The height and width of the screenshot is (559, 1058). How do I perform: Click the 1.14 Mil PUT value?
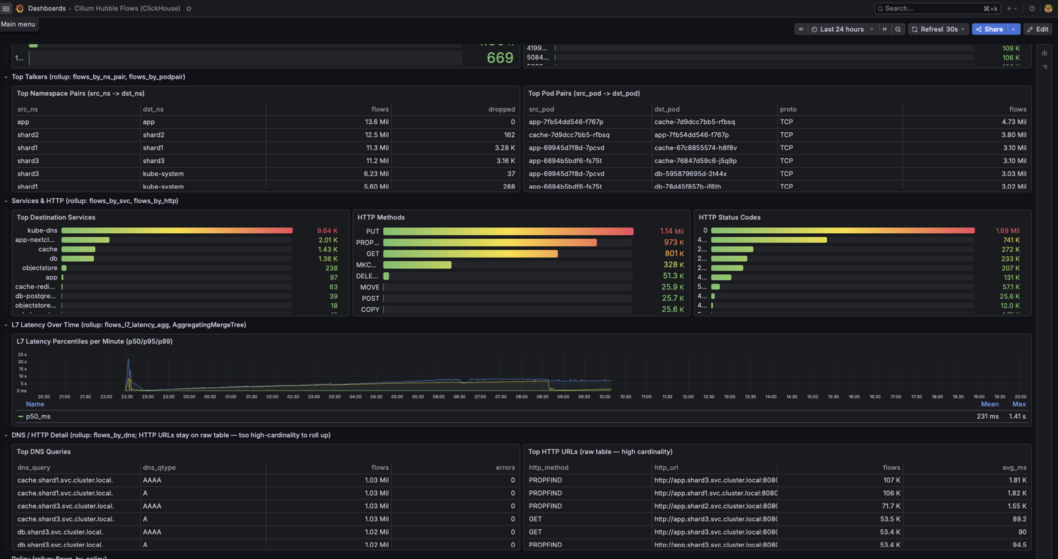[672, 231]
